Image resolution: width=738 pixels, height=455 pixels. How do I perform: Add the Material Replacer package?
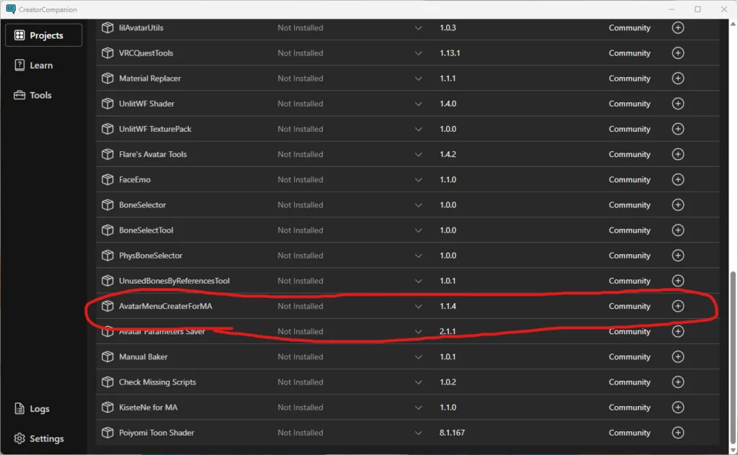pyautogui.click(x=677, y=78)
